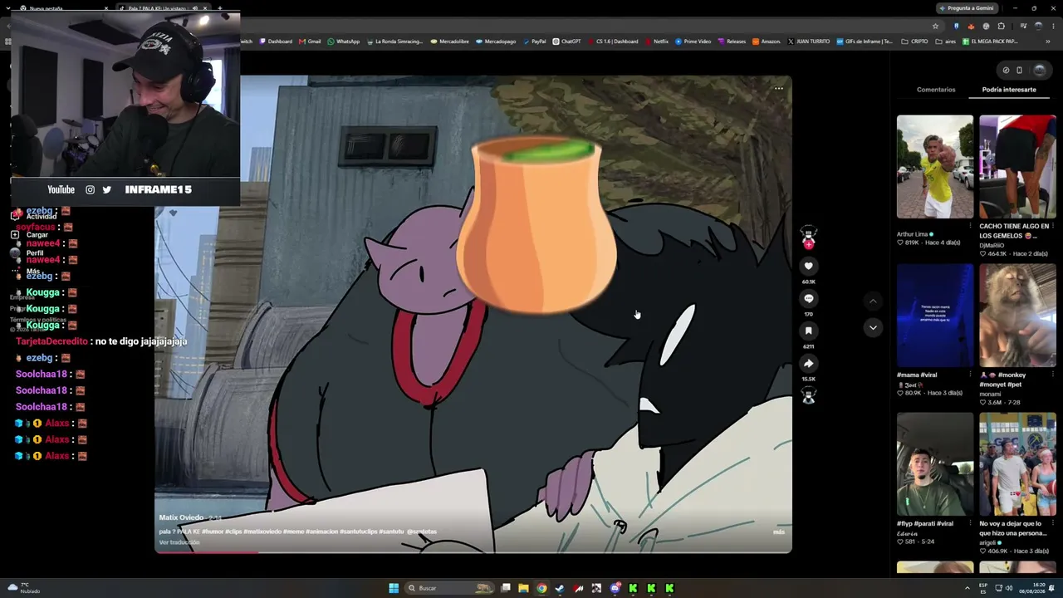Screen dimensions: 1063x598
Task: Open the CRIPTO bookmarks folder
Action: pyautogui.click(x=914, y=42)
